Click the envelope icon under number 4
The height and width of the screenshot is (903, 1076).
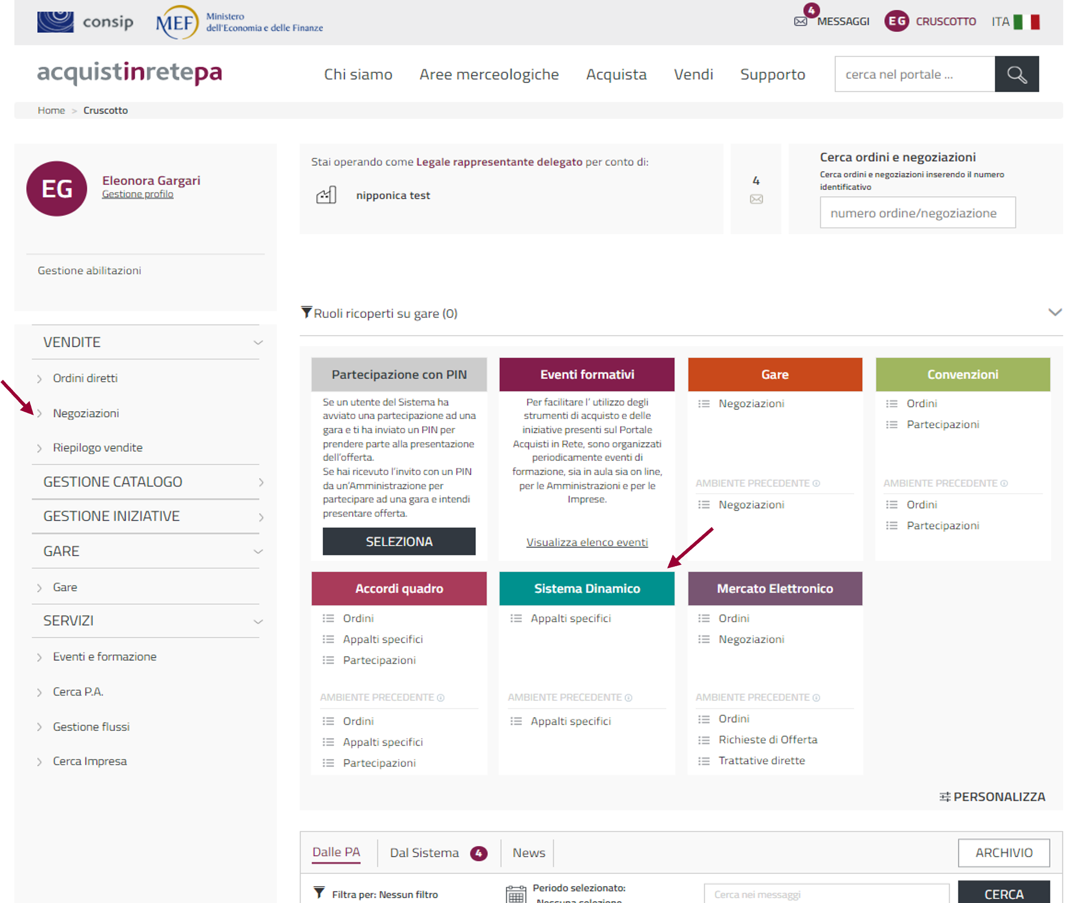[756, 200]
